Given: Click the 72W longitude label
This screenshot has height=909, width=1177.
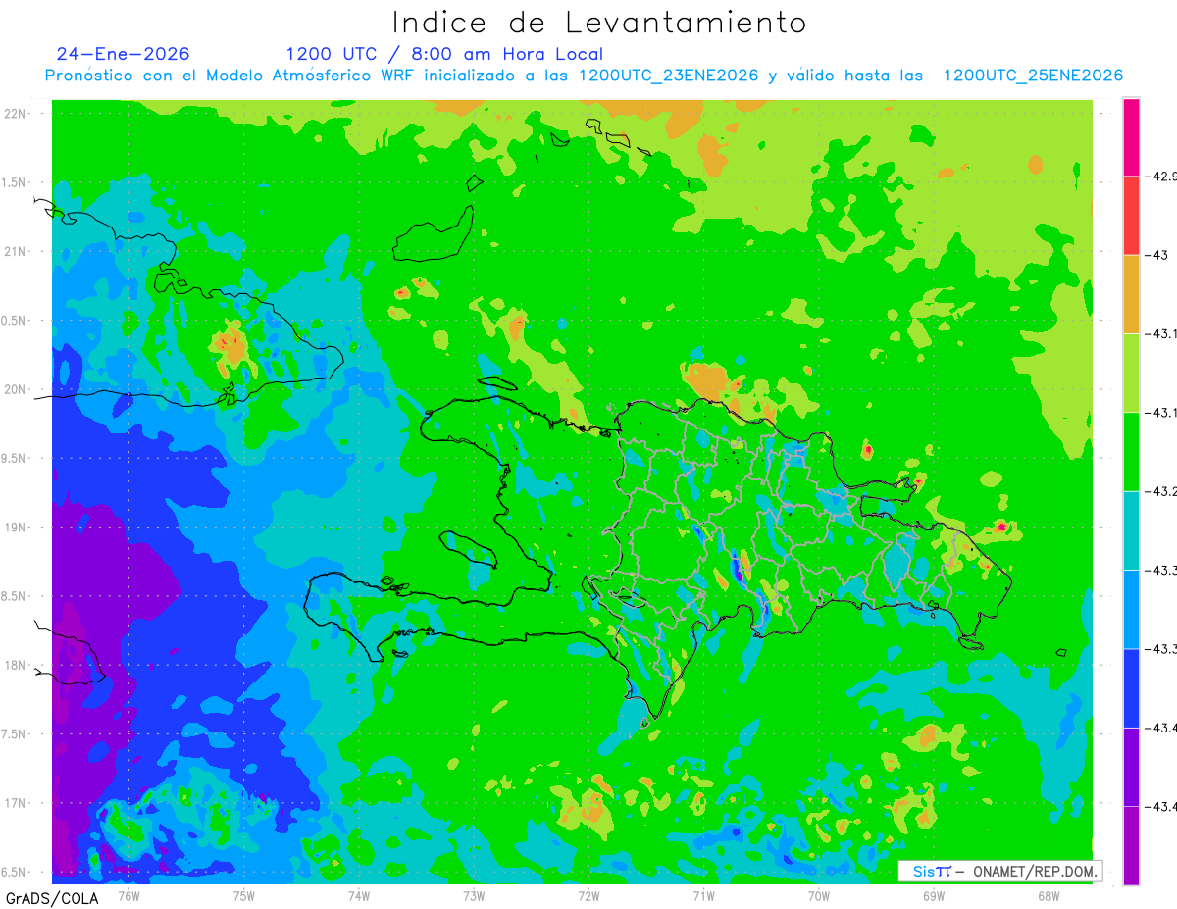Looking at the screenshot, I should [x=588, y=895].
